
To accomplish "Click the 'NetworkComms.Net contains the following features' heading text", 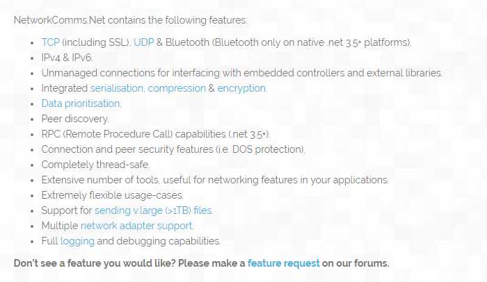I will pos(131,20).
